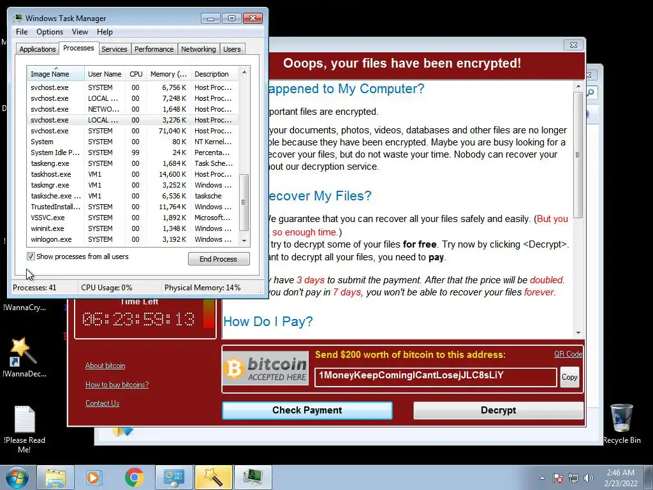Viewport: 653px width, 490px height.
Task: Select the TrustedInstaller process row
Action: tap(133, 207)
